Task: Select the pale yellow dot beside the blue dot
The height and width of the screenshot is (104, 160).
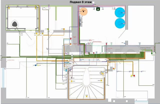Action: (38, 65)
